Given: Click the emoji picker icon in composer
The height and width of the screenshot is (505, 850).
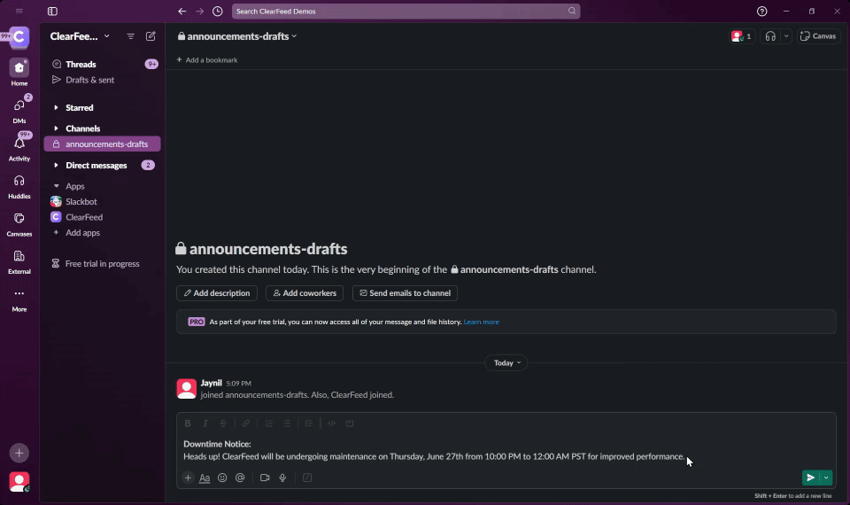Looking at the screenshot, I should pos(222,478).
